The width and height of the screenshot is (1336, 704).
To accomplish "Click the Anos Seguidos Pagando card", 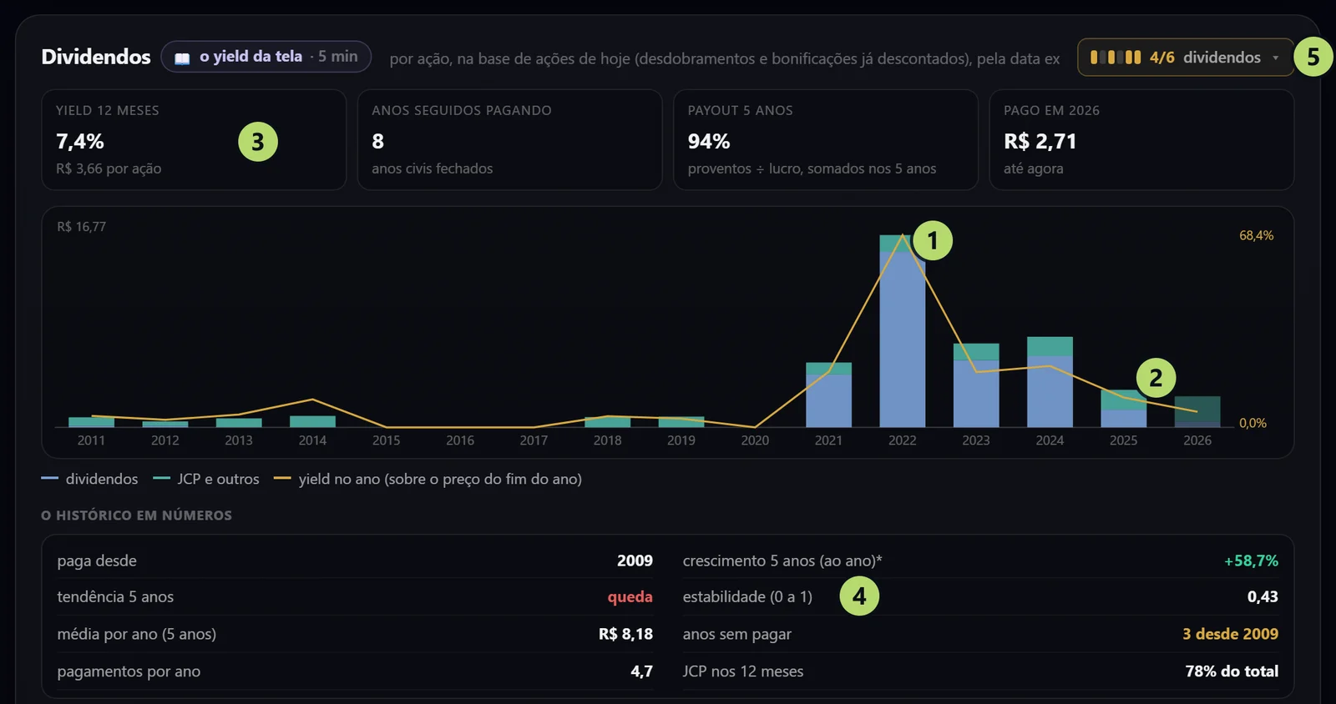I will tap(509, 140).
